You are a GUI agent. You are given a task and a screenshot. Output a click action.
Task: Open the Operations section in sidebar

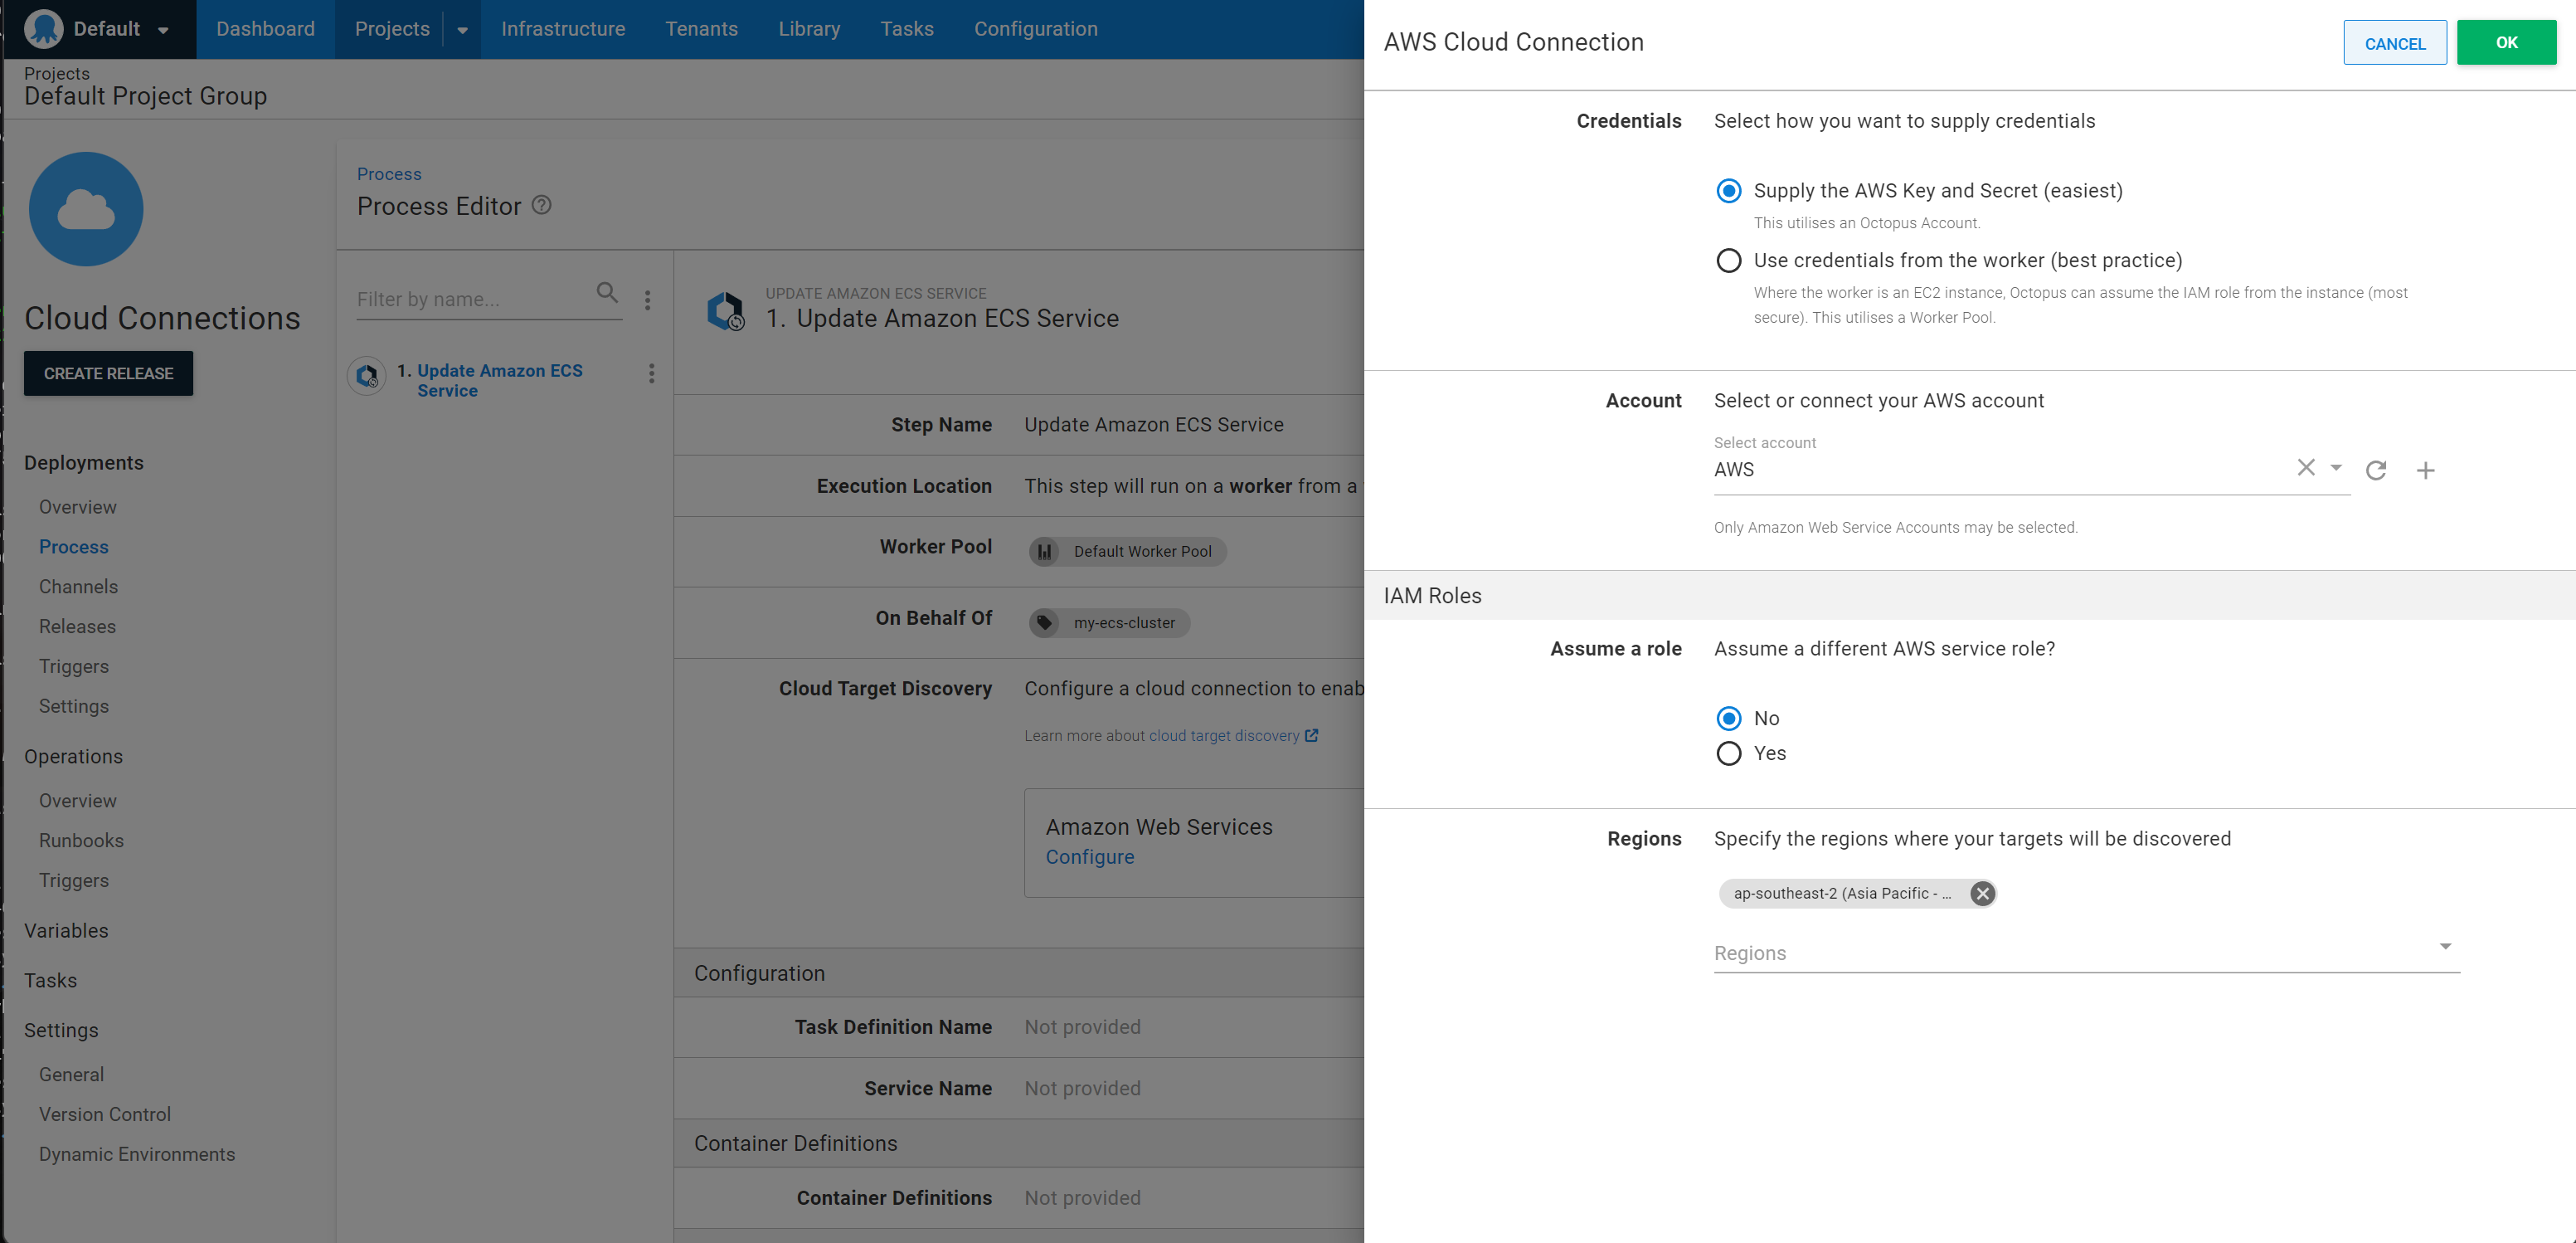(x=74, y=758)
